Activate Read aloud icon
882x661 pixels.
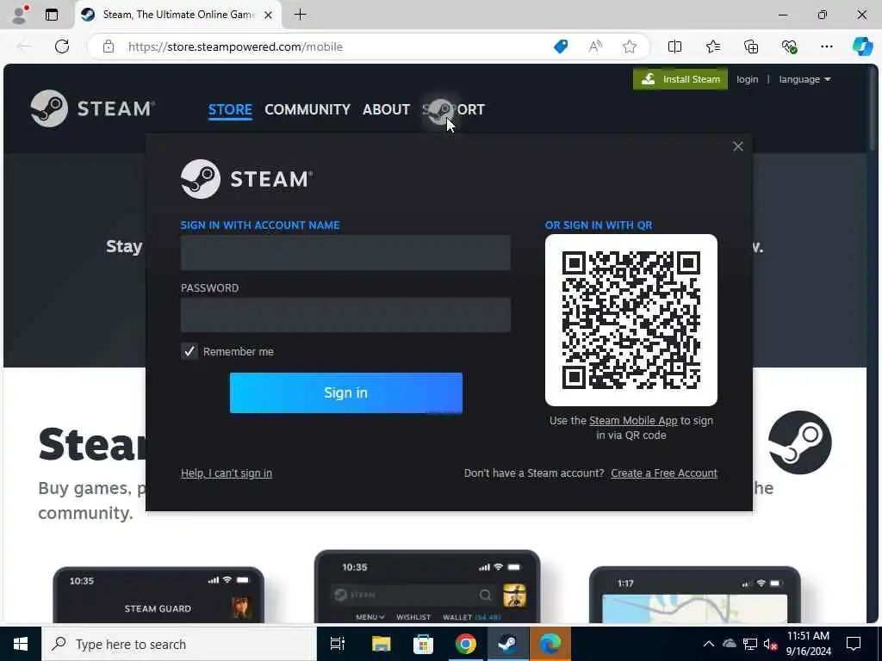pyautogui.click(x=595, y=46)
